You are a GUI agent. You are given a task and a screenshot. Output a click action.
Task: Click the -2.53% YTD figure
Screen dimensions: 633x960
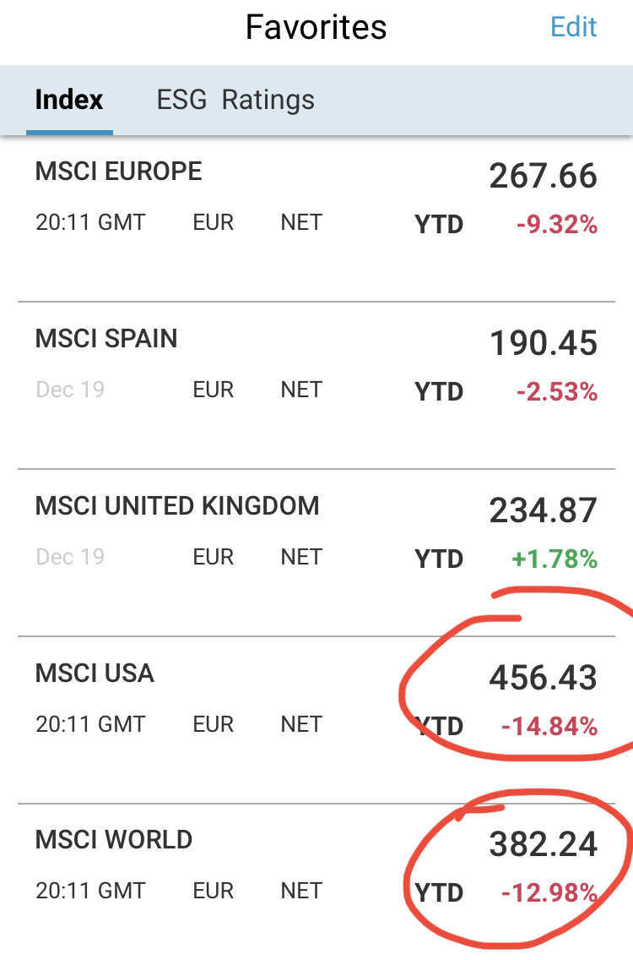coord(557,392)
